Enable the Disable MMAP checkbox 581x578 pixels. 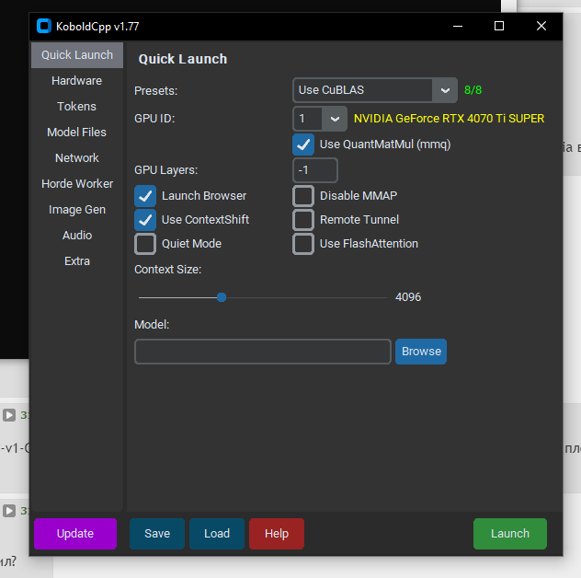(303, 196)
